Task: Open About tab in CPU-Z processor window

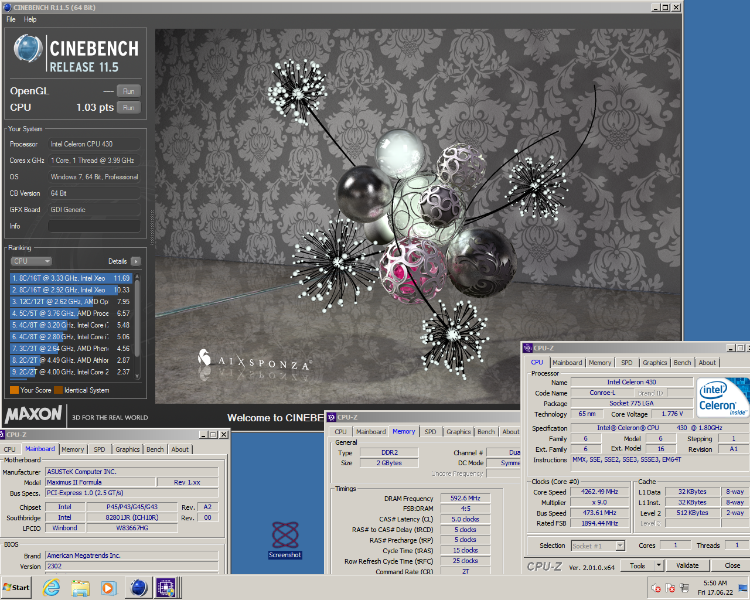Action: (707, 363)
